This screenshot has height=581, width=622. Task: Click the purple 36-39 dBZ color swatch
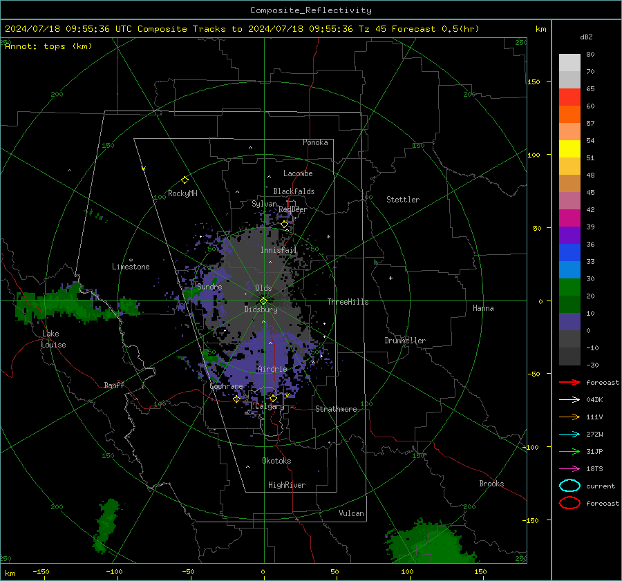coord(569,235)
